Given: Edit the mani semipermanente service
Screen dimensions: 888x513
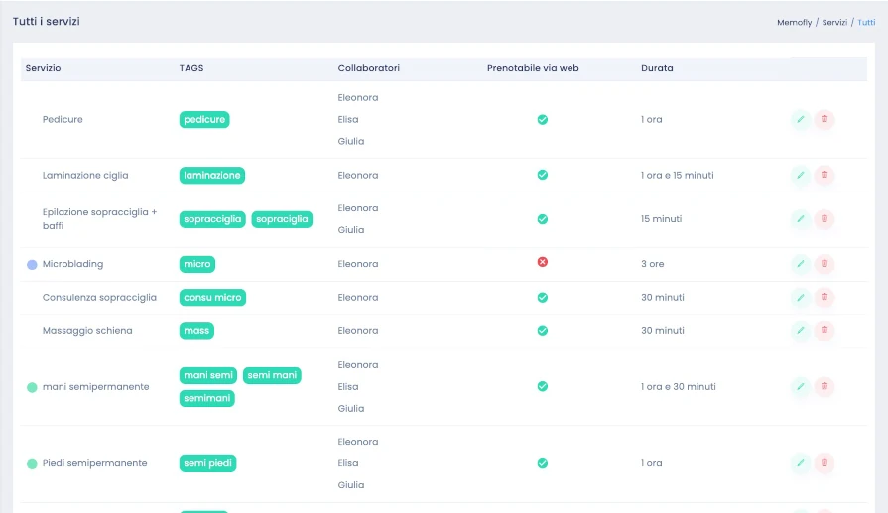Looking at the screenshot, I should 801,387.
